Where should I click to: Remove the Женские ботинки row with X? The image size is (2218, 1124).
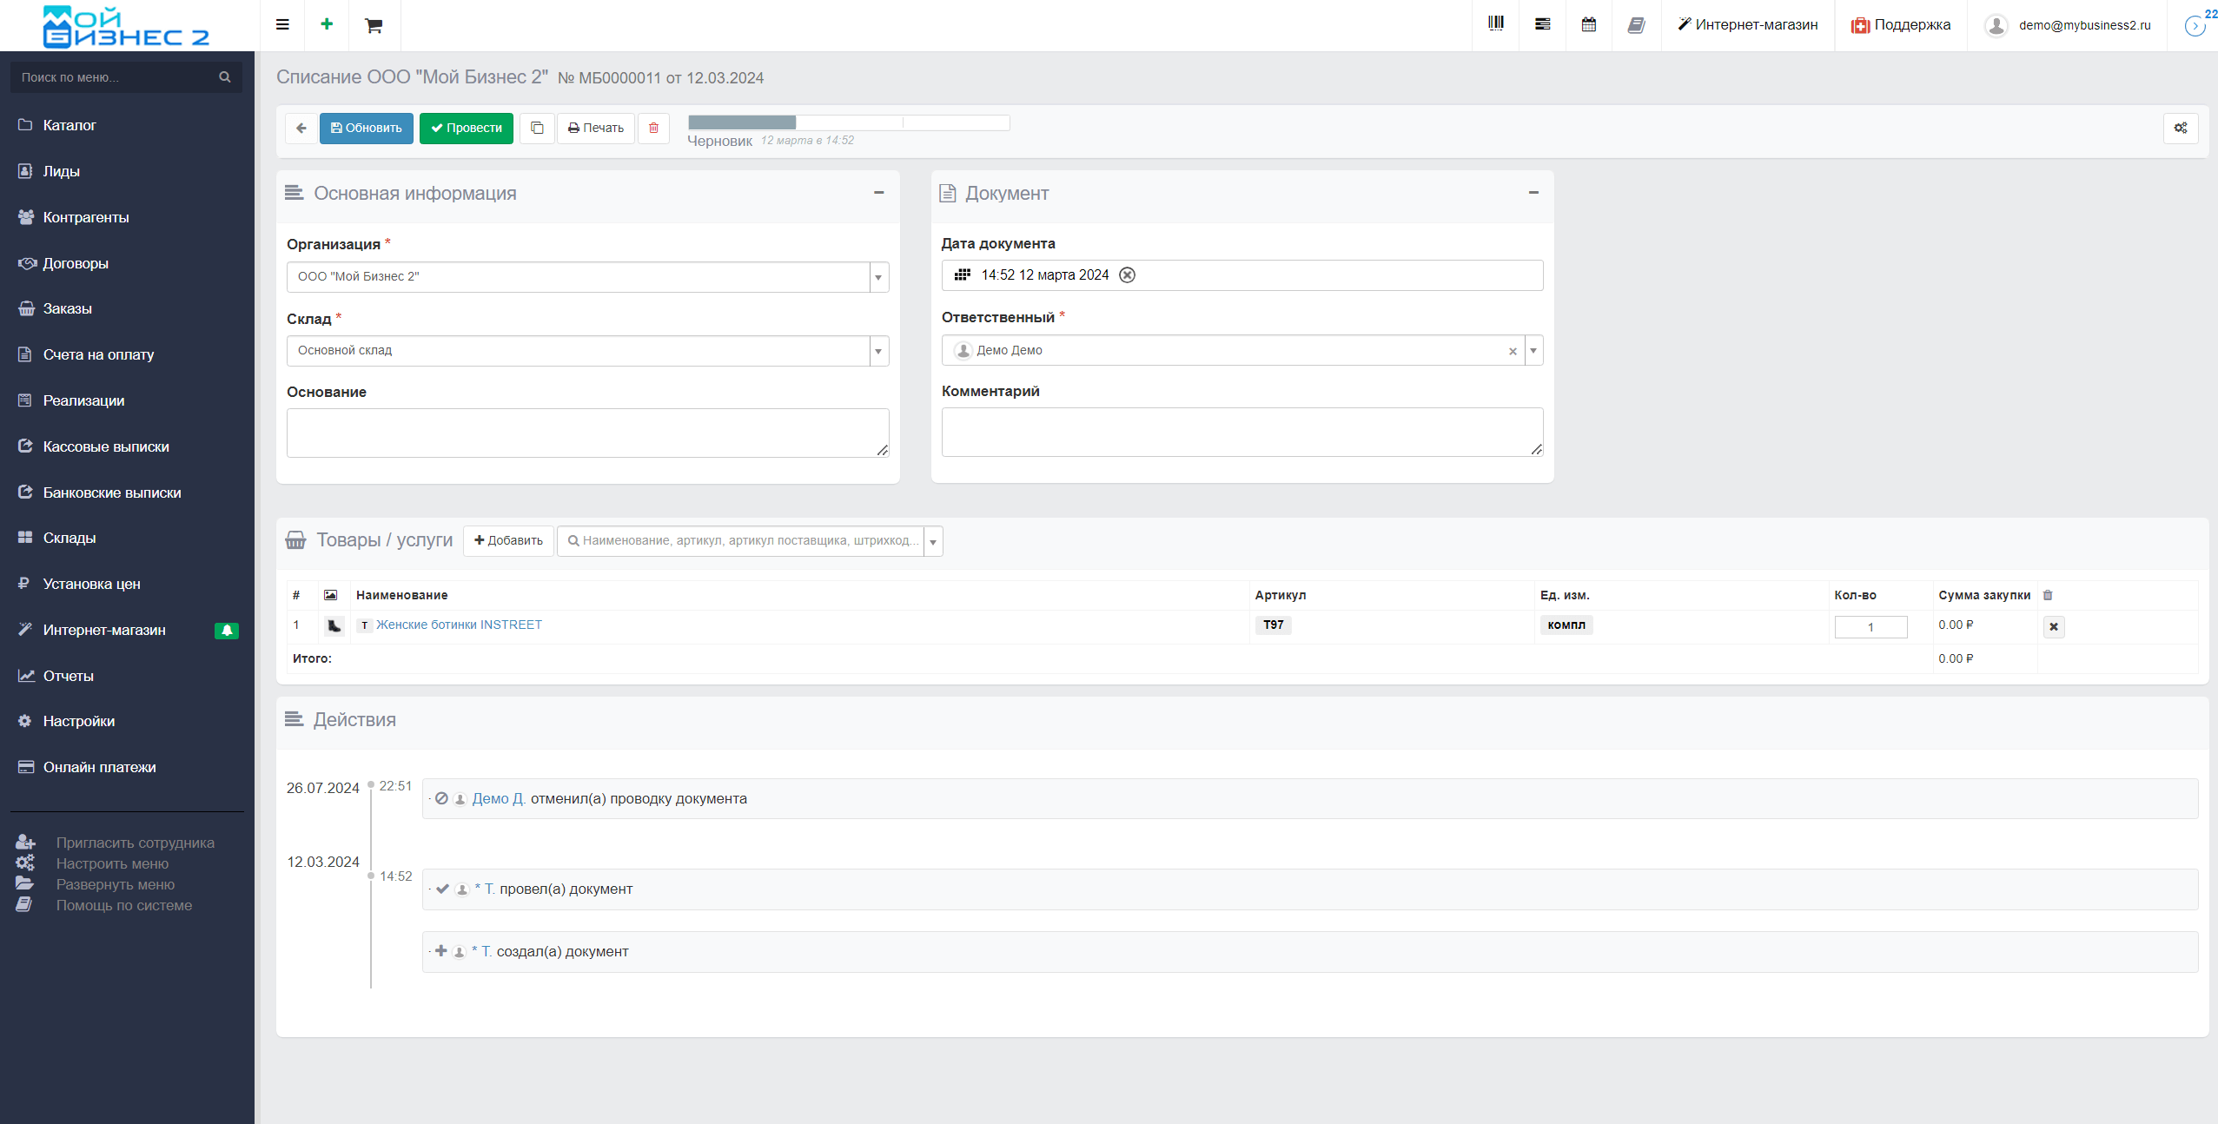point(2054,626)
